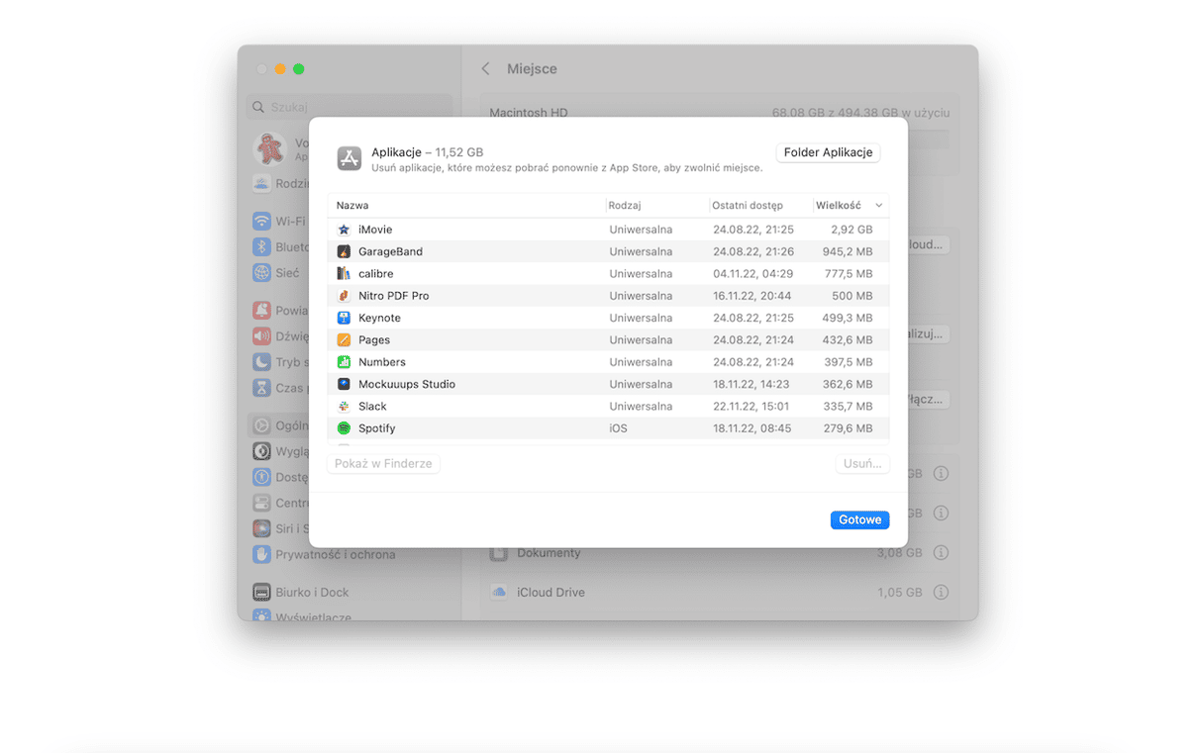The width and height of the screenshot is (1204, 753).
Task: Click the "Macintosh HD" label in Miejsce
Action: (x=529, y=113)
